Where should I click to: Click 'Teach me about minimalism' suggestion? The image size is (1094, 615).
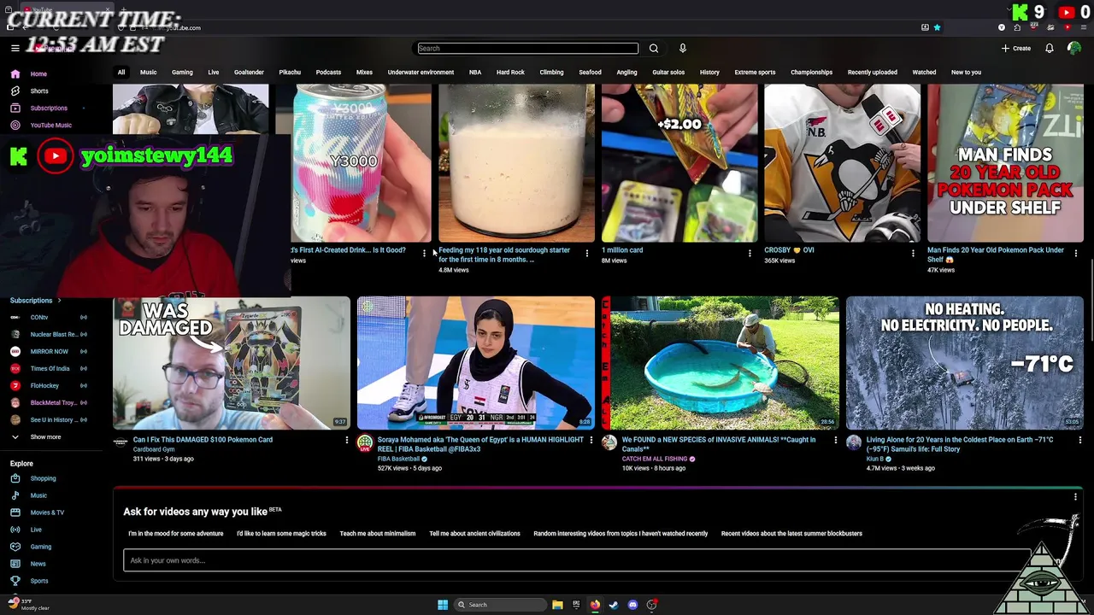tap(378, 534)
